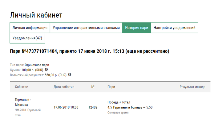This screenshot has width=214, height=123.
Task: Select event number 12482
Action: 93,107
